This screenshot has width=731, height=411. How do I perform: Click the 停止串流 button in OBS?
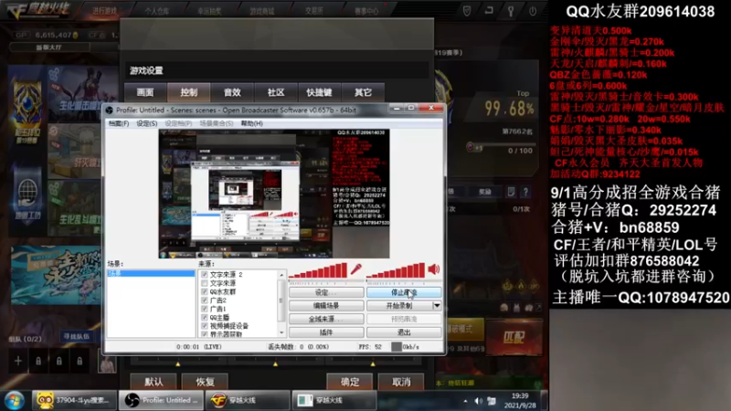(x=404, y=292)
